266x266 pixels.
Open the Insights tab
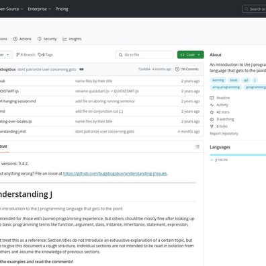click(x=72, y=39)
